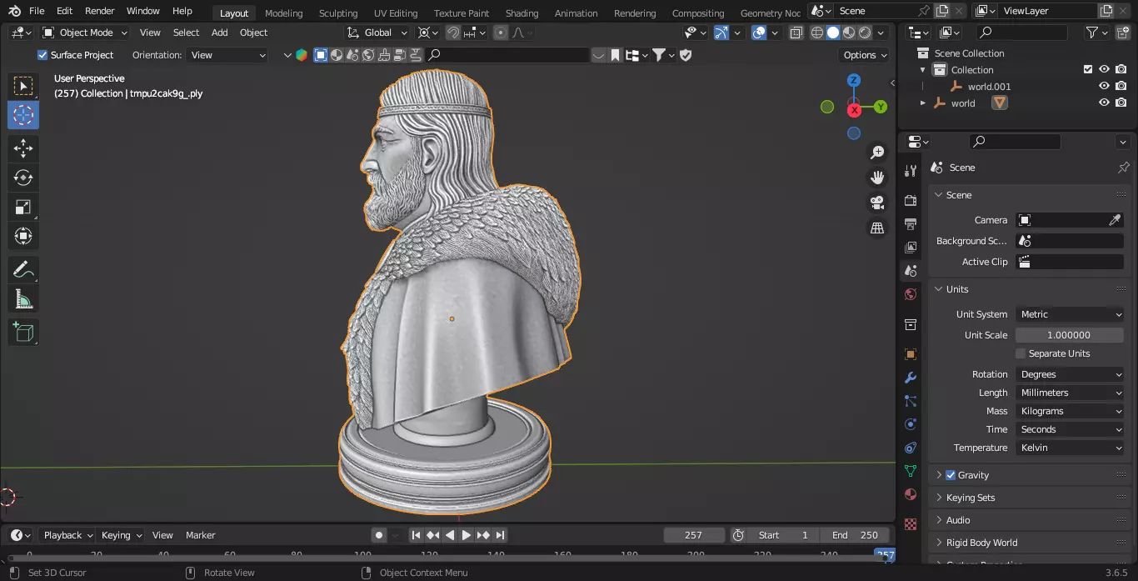Switch to Sculpting workspace tab

[x=338, y=13]
